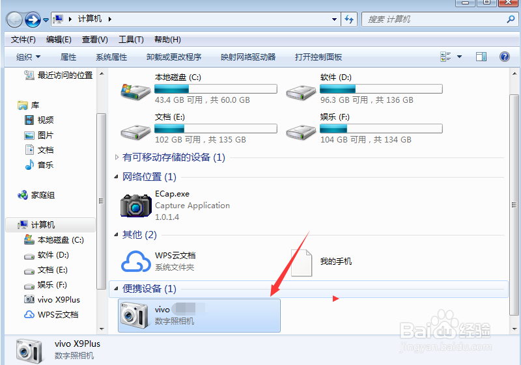Viewport: 521px width, 365px height.
Task: Select the 视频 library
Action: (39, 120)
